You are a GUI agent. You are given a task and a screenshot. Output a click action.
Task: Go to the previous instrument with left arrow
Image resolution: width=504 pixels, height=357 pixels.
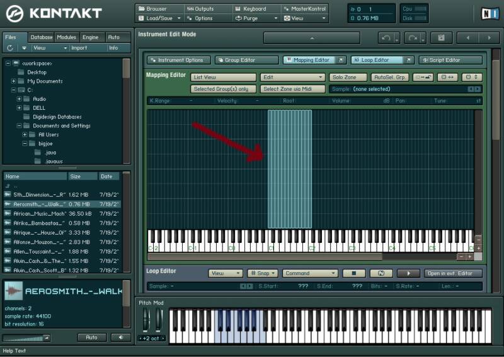tap(467, 38)
